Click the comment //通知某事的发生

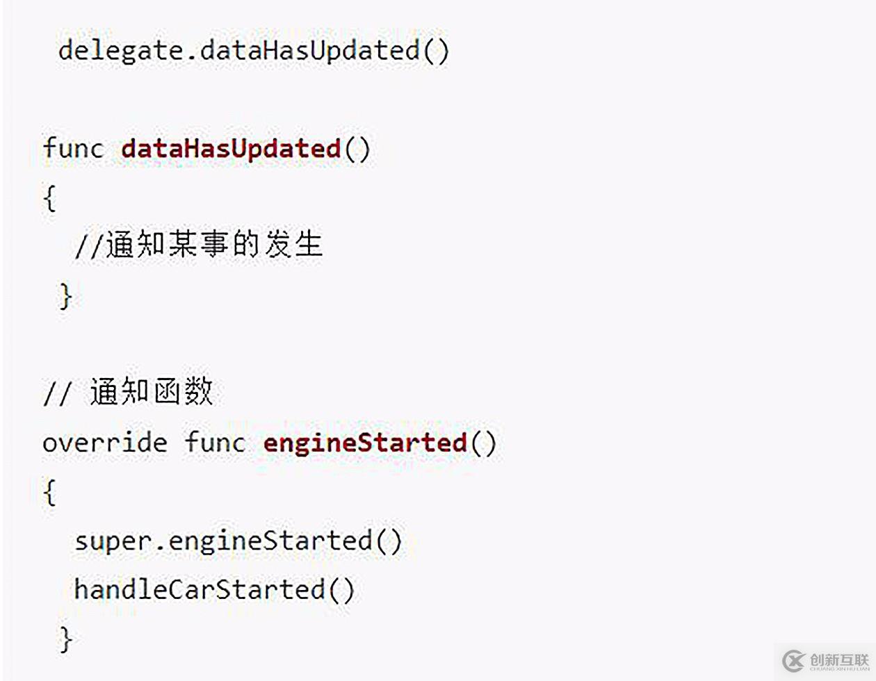[198, 246]
